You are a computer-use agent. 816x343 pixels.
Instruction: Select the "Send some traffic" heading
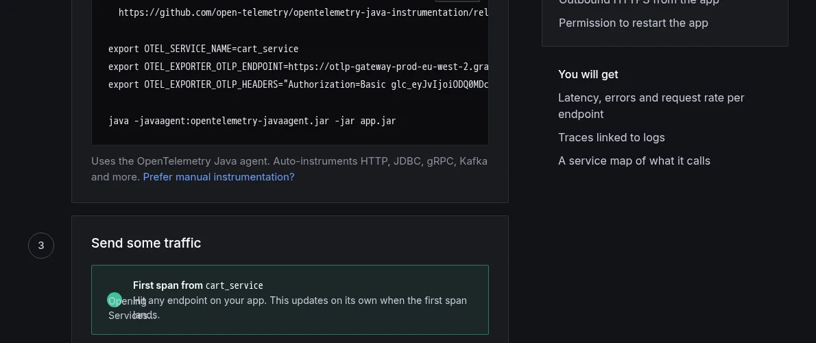[146, 243]
